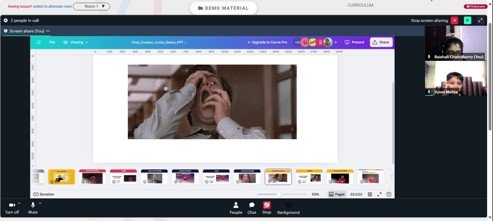Select slide 19 thumbnail
The height and width of the screenshot is (221, 493).
tap(185, 177)
